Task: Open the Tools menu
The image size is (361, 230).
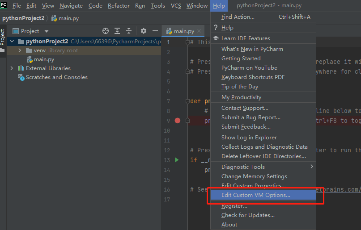Action: coord(158,6)
